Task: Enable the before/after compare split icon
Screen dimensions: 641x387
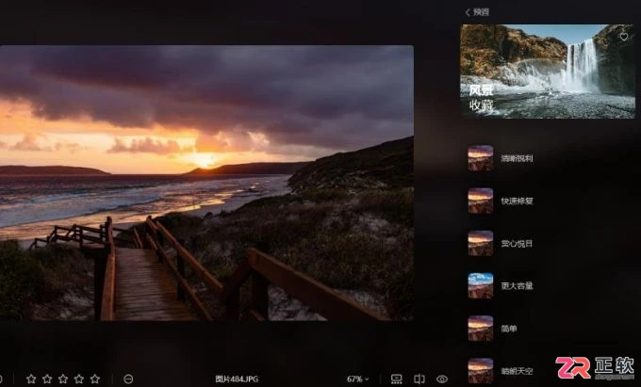Action: 419,379
